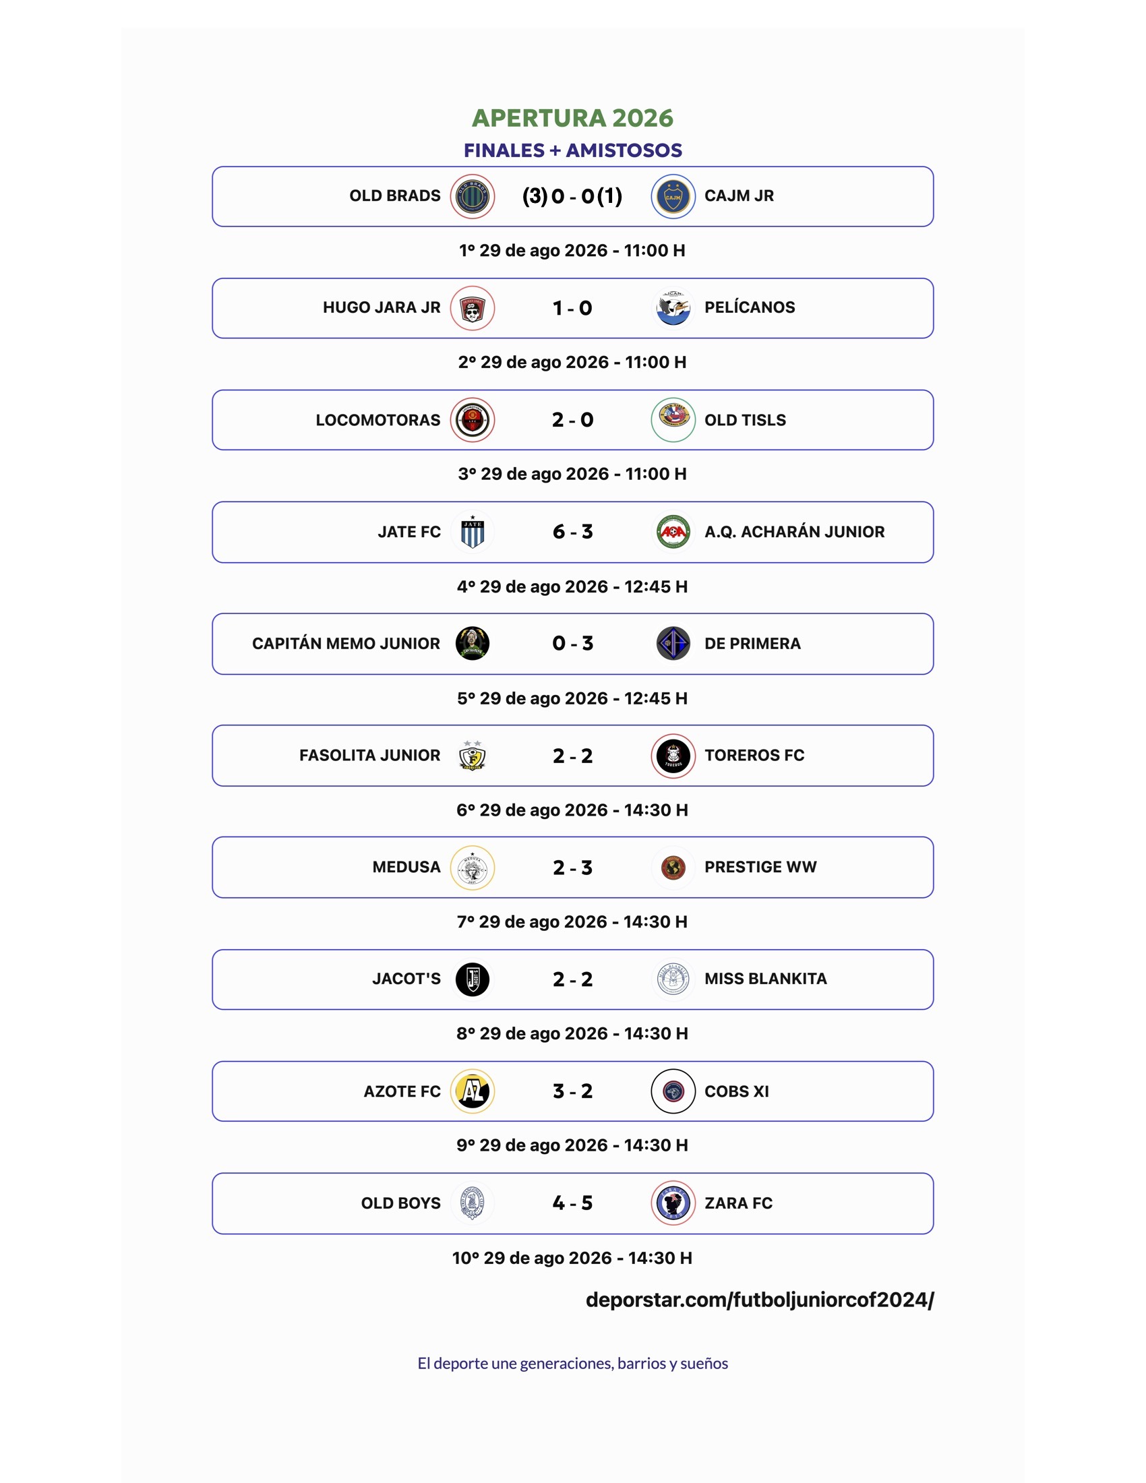Click the OLD TISLS team name
Screen dimensions: 1146x1483
(745, 421)
